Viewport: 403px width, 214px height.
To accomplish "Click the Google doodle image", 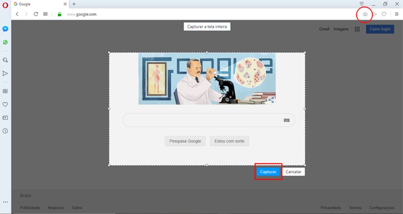I will [207, 79].
